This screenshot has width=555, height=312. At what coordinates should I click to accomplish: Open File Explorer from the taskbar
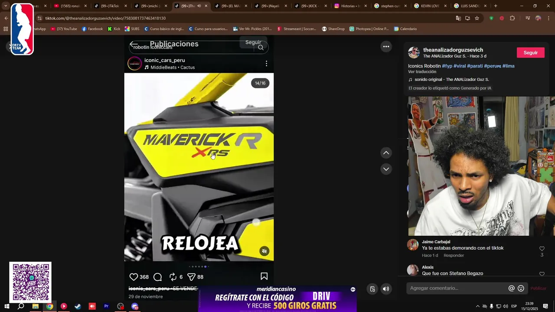[35, 306]
